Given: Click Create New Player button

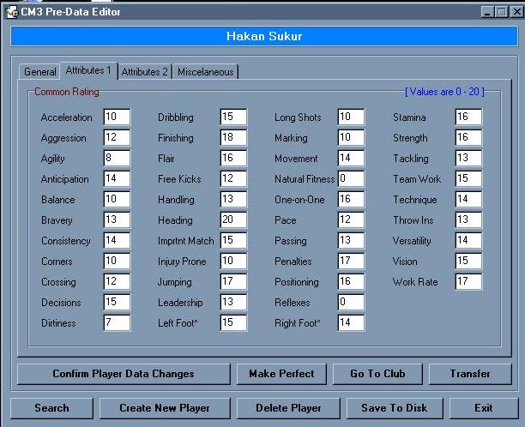Looking at the screenshot, I should 165,408.
